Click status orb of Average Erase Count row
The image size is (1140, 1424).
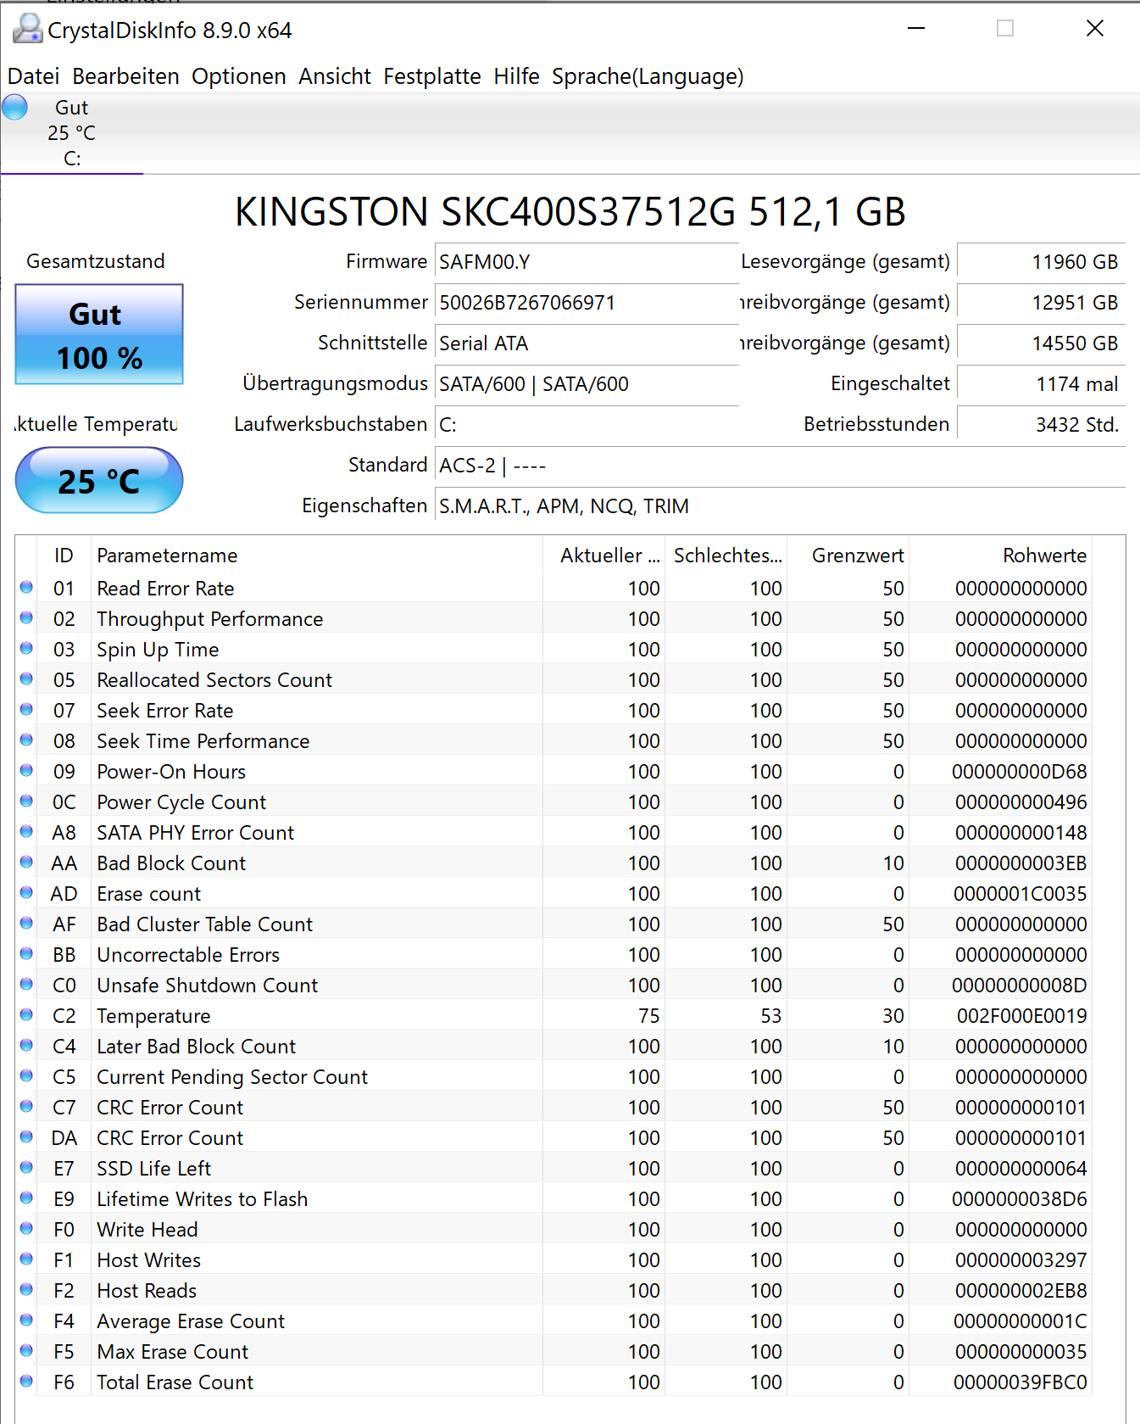26,1320
